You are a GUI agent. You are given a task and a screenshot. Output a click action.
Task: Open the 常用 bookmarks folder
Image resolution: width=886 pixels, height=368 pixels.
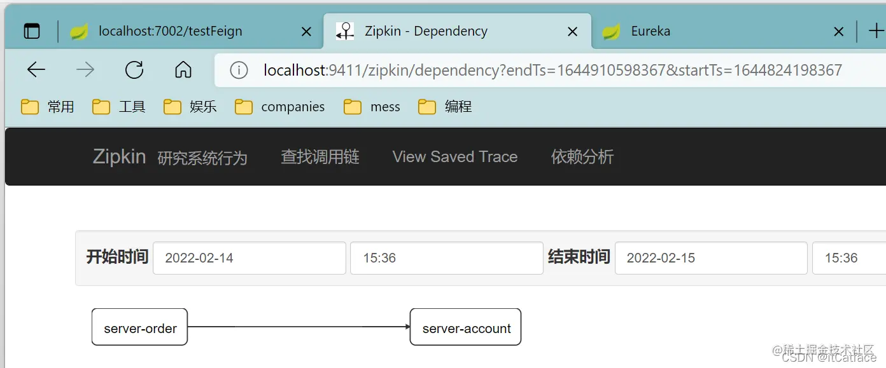click(48, 107)
